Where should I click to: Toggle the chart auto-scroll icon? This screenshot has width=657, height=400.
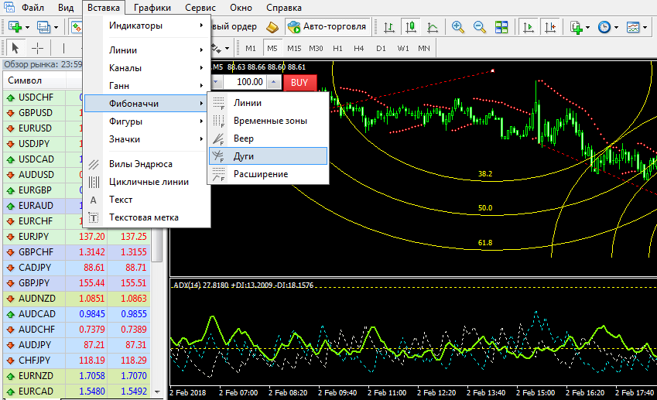pyautogui.click(x=529, y=27)
